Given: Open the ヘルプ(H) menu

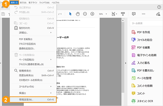Looking at the screenshot, I should coord(55,3).
